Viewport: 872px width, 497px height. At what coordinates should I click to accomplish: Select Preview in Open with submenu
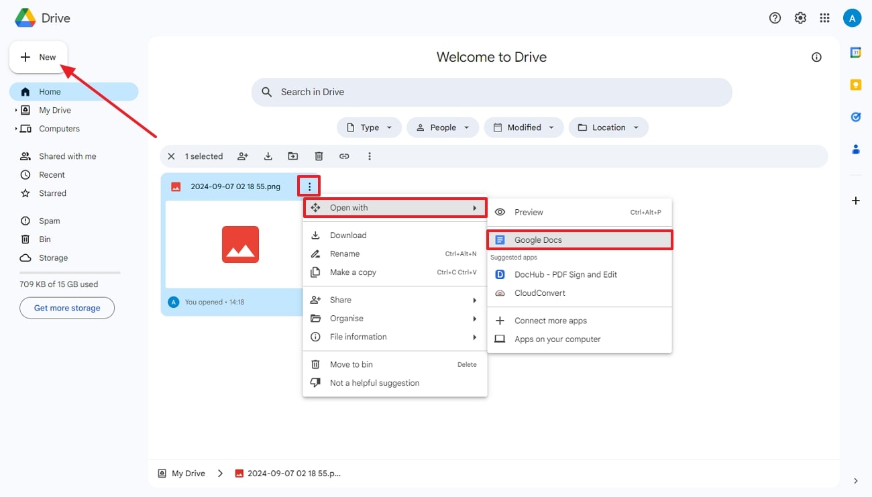580,212
